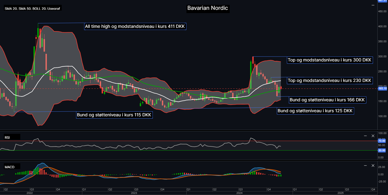Screen dimensions: 388x195
Task: Select 'Top og modstandsniveau i kurs 230 DKK' annotation
Action: pyautogui.click(x=330, y=80)
